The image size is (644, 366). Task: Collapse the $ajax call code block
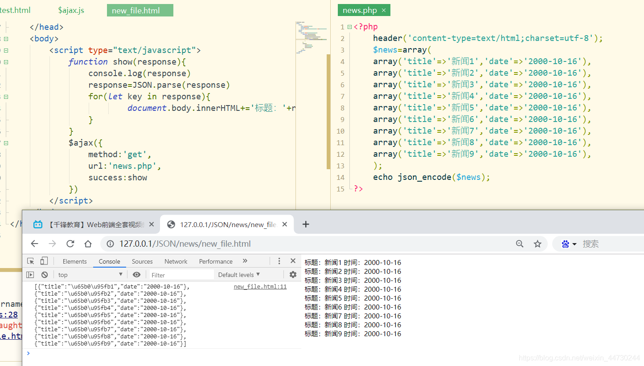click(x=6, y=143)
